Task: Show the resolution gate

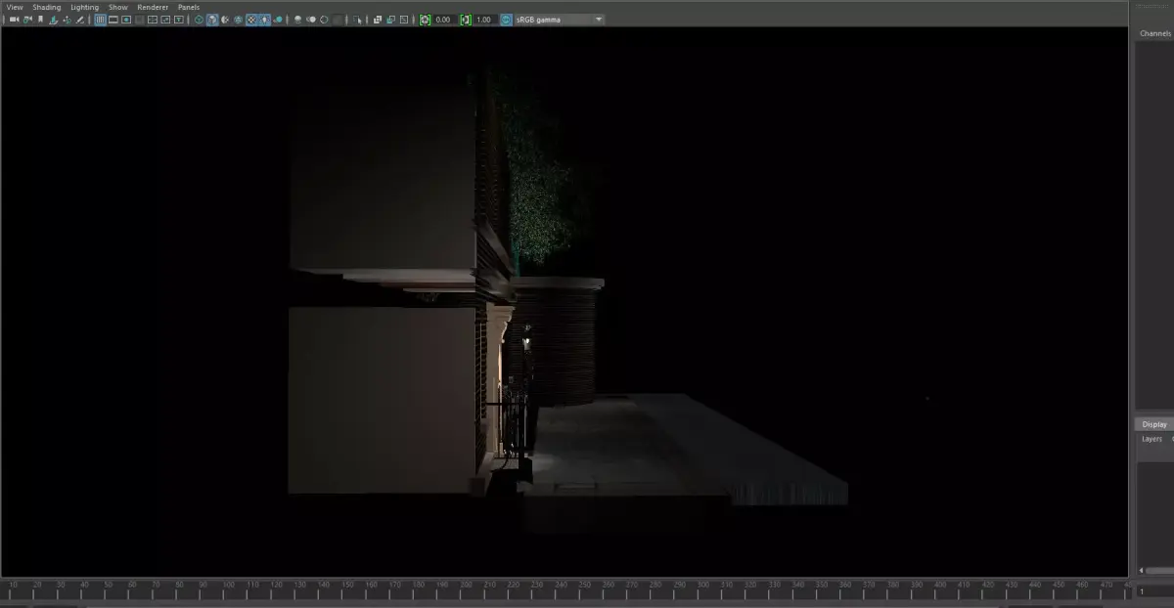Action: click(x=125, y=20)
